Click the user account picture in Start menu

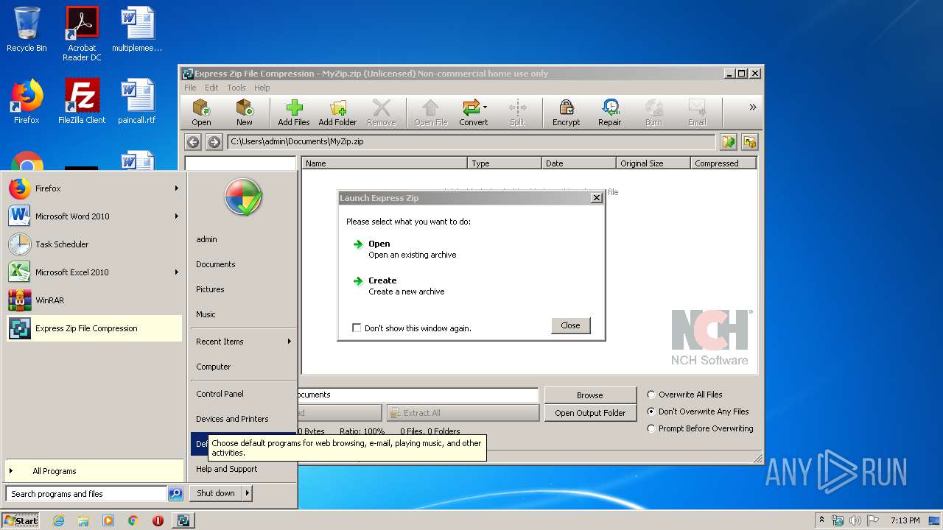click(x=243, y=197)
